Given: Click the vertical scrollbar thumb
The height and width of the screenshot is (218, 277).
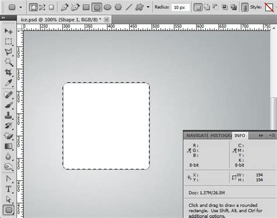Looking at the screenshot, I should [274, 114].
